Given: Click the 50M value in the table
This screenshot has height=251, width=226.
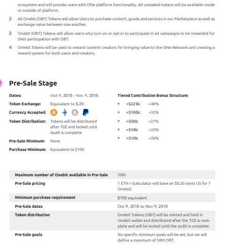Looking at the screenshot, I should tap(122, 175).
